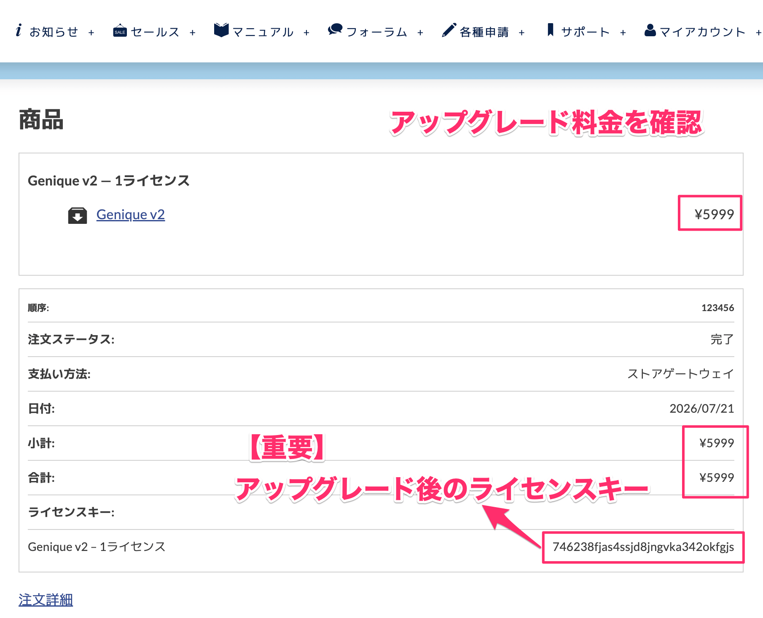This screenshot has height=618, width=763.
Task: Expand the セールス submenu plus sign
Action: pyautogui.click(x=193, y=32)
